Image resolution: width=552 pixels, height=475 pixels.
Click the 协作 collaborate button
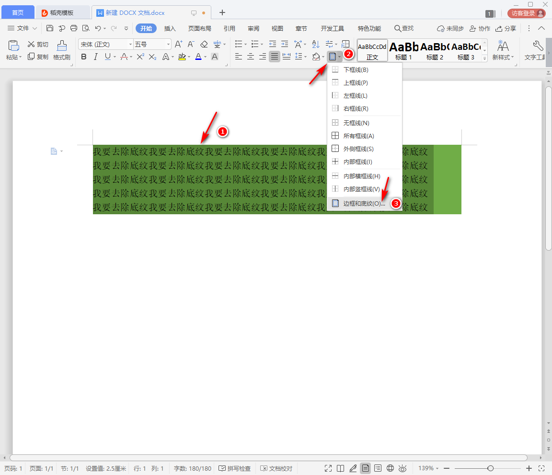pyautogui.click(x=480, y=29)
